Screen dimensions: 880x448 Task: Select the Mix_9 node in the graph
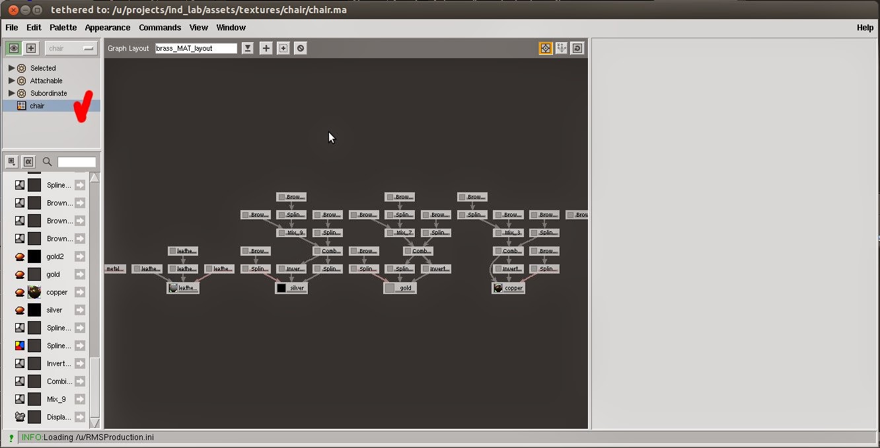pyautogui.click(x=291, y=233)
